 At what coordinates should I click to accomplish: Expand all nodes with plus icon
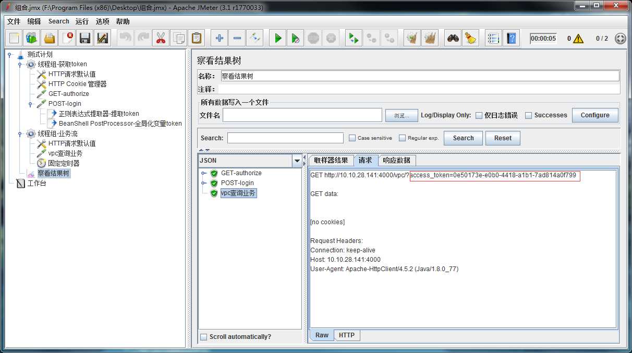click(x=220, y=38)
